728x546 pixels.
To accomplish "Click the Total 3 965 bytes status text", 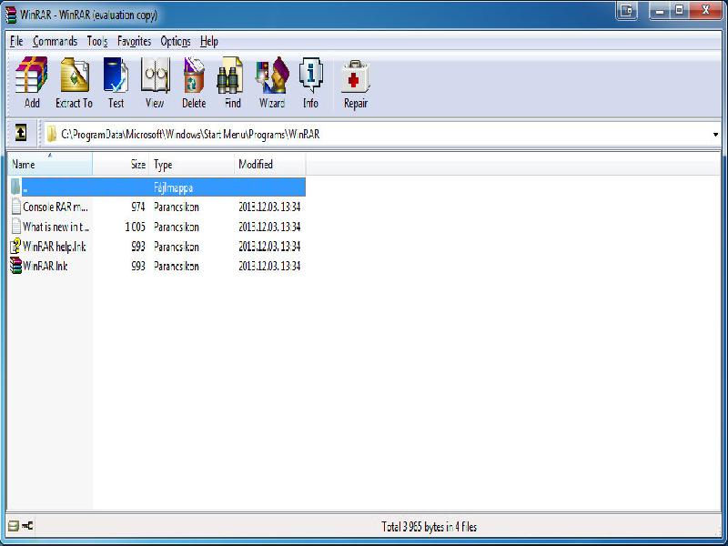I will (429, 527).
